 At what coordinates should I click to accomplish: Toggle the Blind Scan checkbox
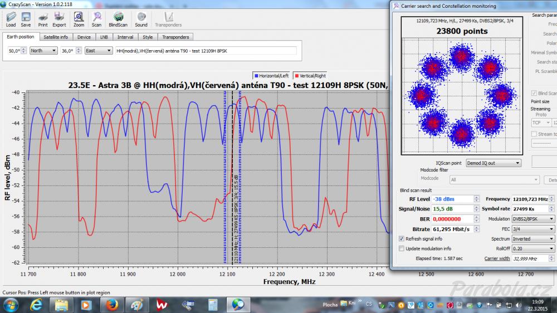pos(534,93)
